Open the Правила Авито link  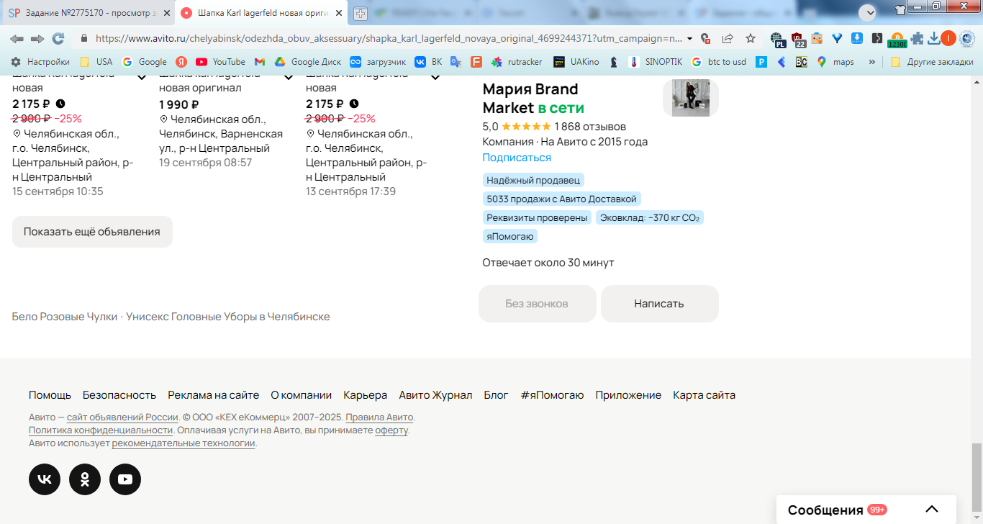379,417
